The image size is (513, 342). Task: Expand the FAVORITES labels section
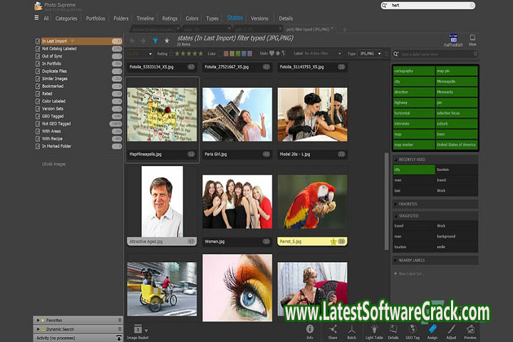tap(395, 204)
